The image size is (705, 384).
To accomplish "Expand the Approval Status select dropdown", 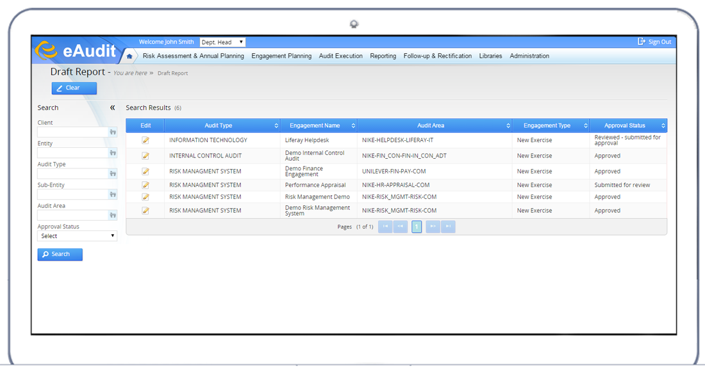I will pos(77,236).
